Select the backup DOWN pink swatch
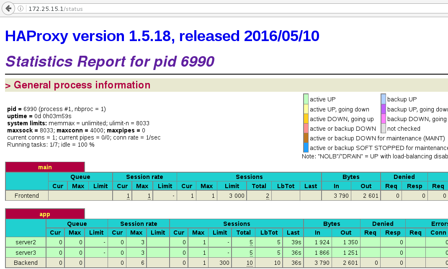448x269 pixels. pyautogui.click(x=383, y=119)
